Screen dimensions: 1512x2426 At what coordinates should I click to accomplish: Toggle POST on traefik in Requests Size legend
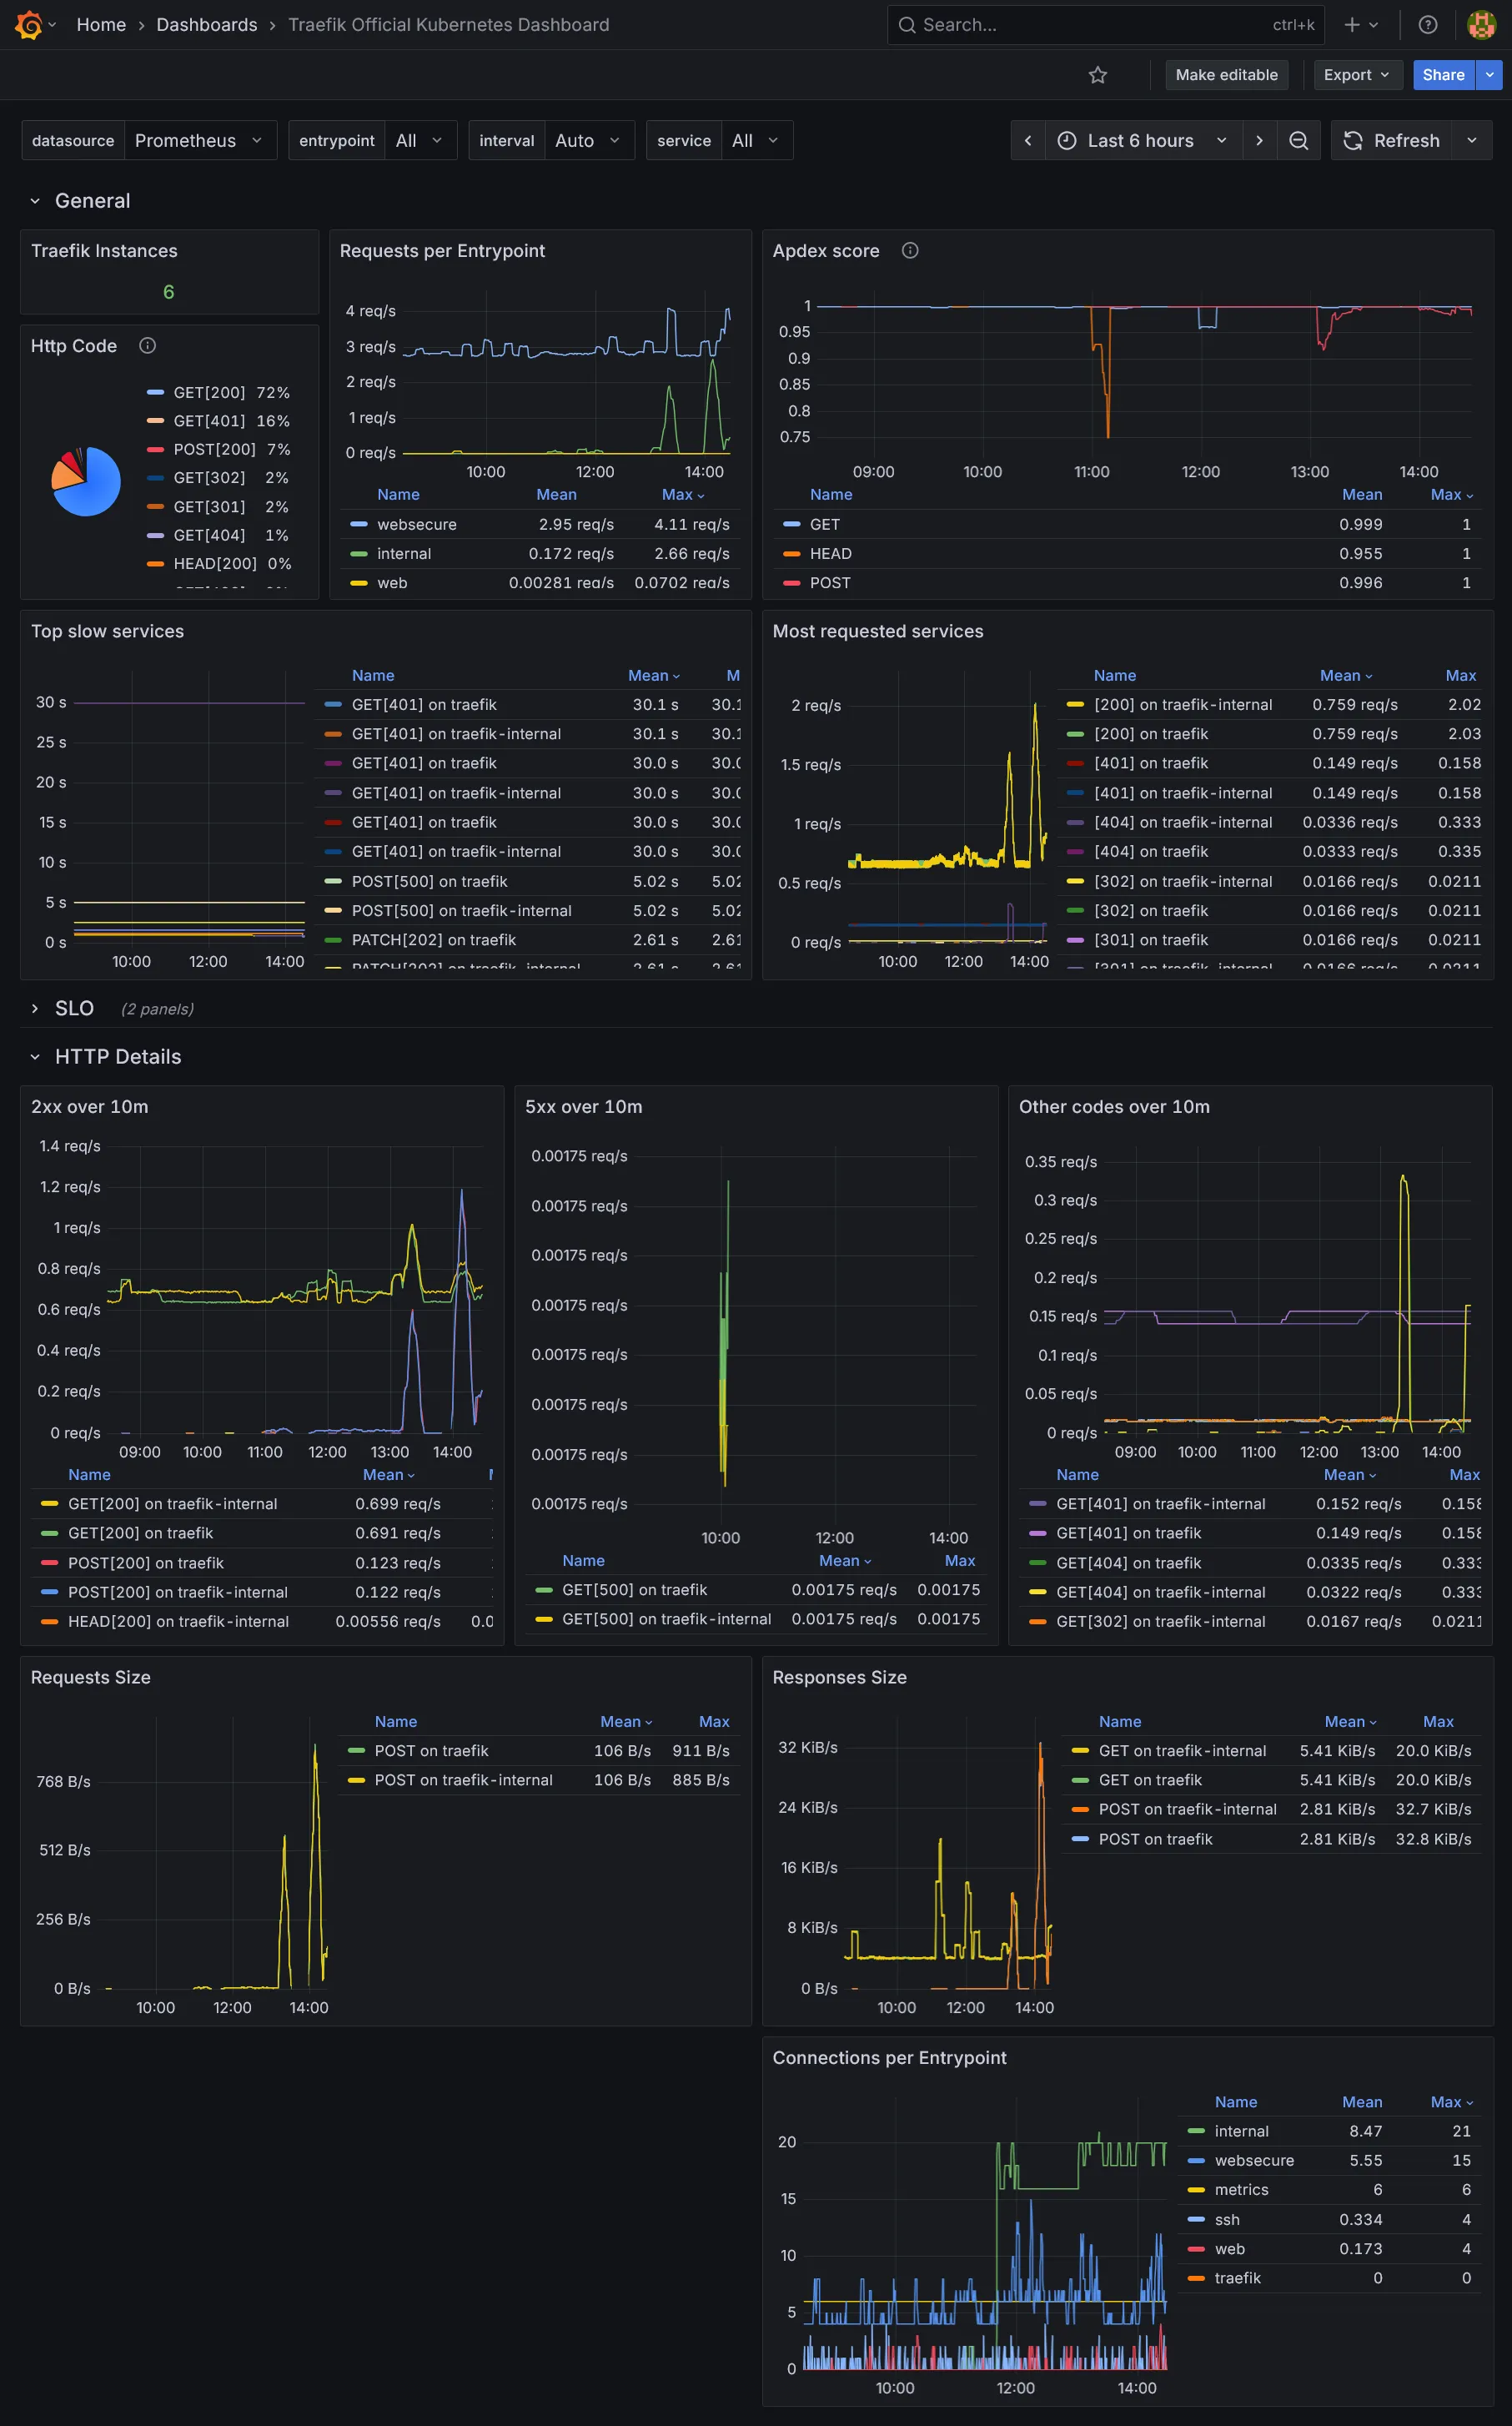coord(431,1751)
